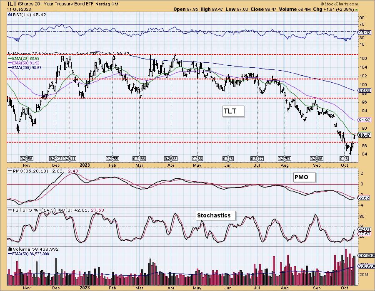The width and height of the screenshot is (375, 291).
Task: Click the green EMA(20) legend line swatch
Action: click(x=10, y=59)
